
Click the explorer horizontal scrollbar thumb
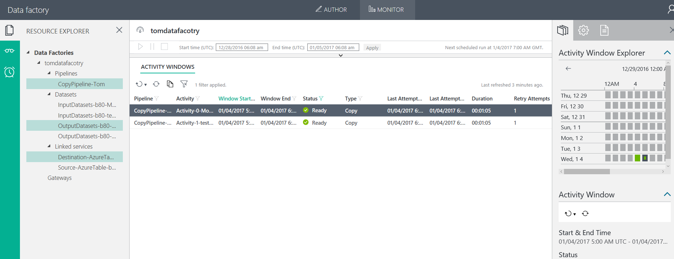(x=587, y=172)
